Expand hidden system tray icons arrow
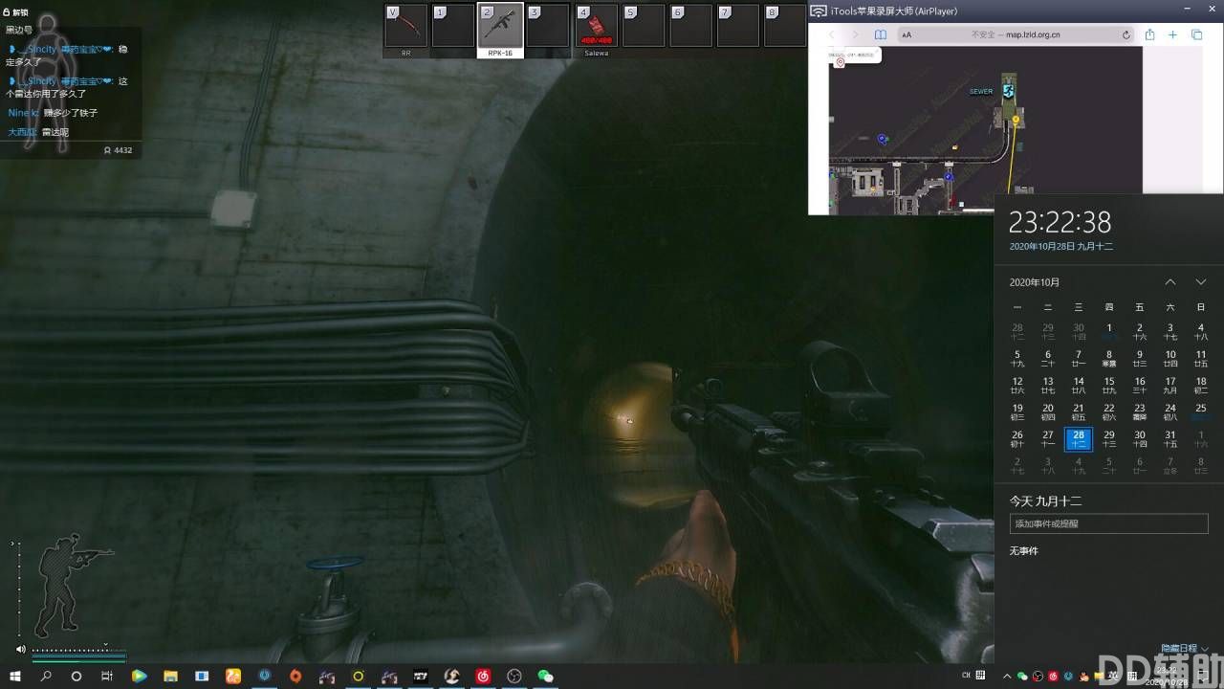This screenshot has width=1224, height=689. (1006, 676)
